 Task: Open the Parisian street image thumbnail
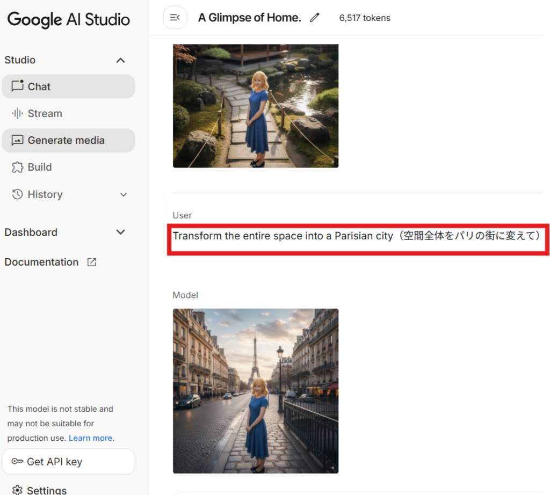coord(256,391)
